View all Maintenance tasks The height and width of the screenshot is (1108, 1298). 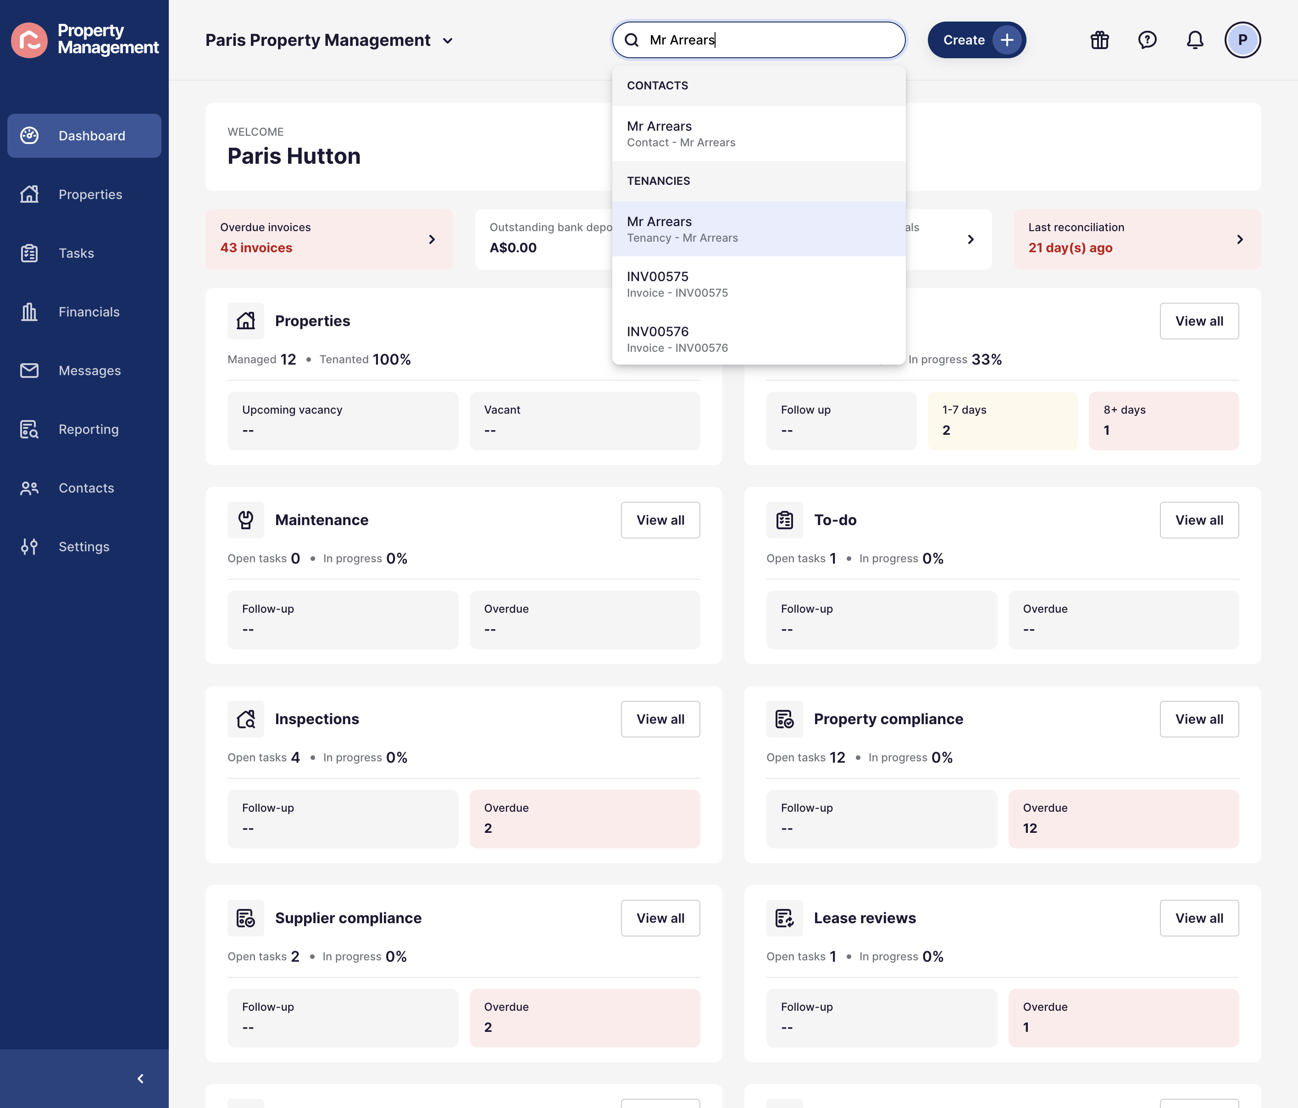[x=660, y=520]
